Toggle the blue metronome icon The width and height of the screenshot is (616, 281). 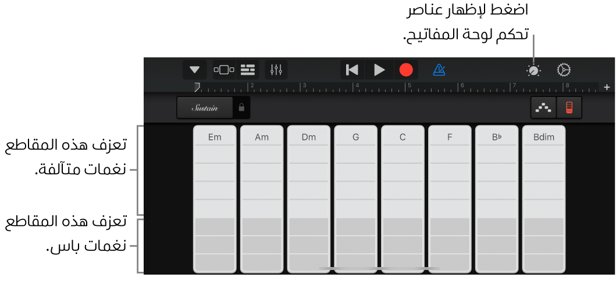(x=439, y=70)
